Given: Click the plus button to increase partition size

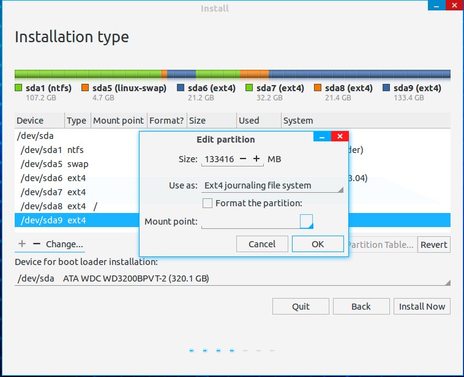Looking at the screenshot, I should click(256, 159).
